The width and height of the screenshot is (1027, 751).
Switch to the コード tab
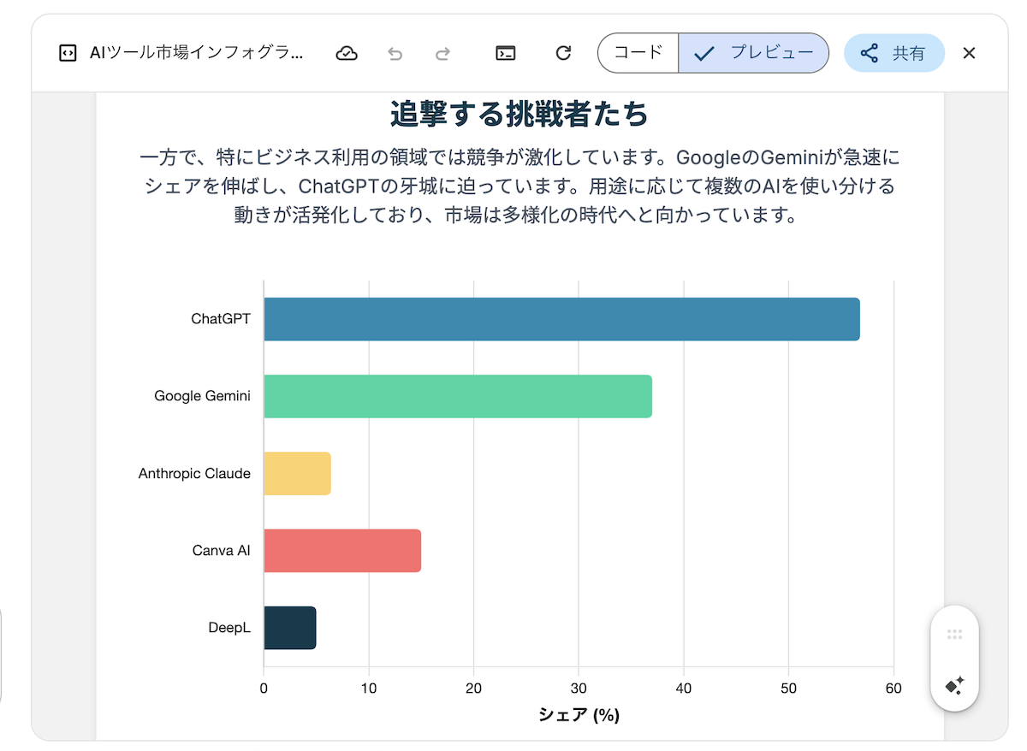tap(638, 53)
